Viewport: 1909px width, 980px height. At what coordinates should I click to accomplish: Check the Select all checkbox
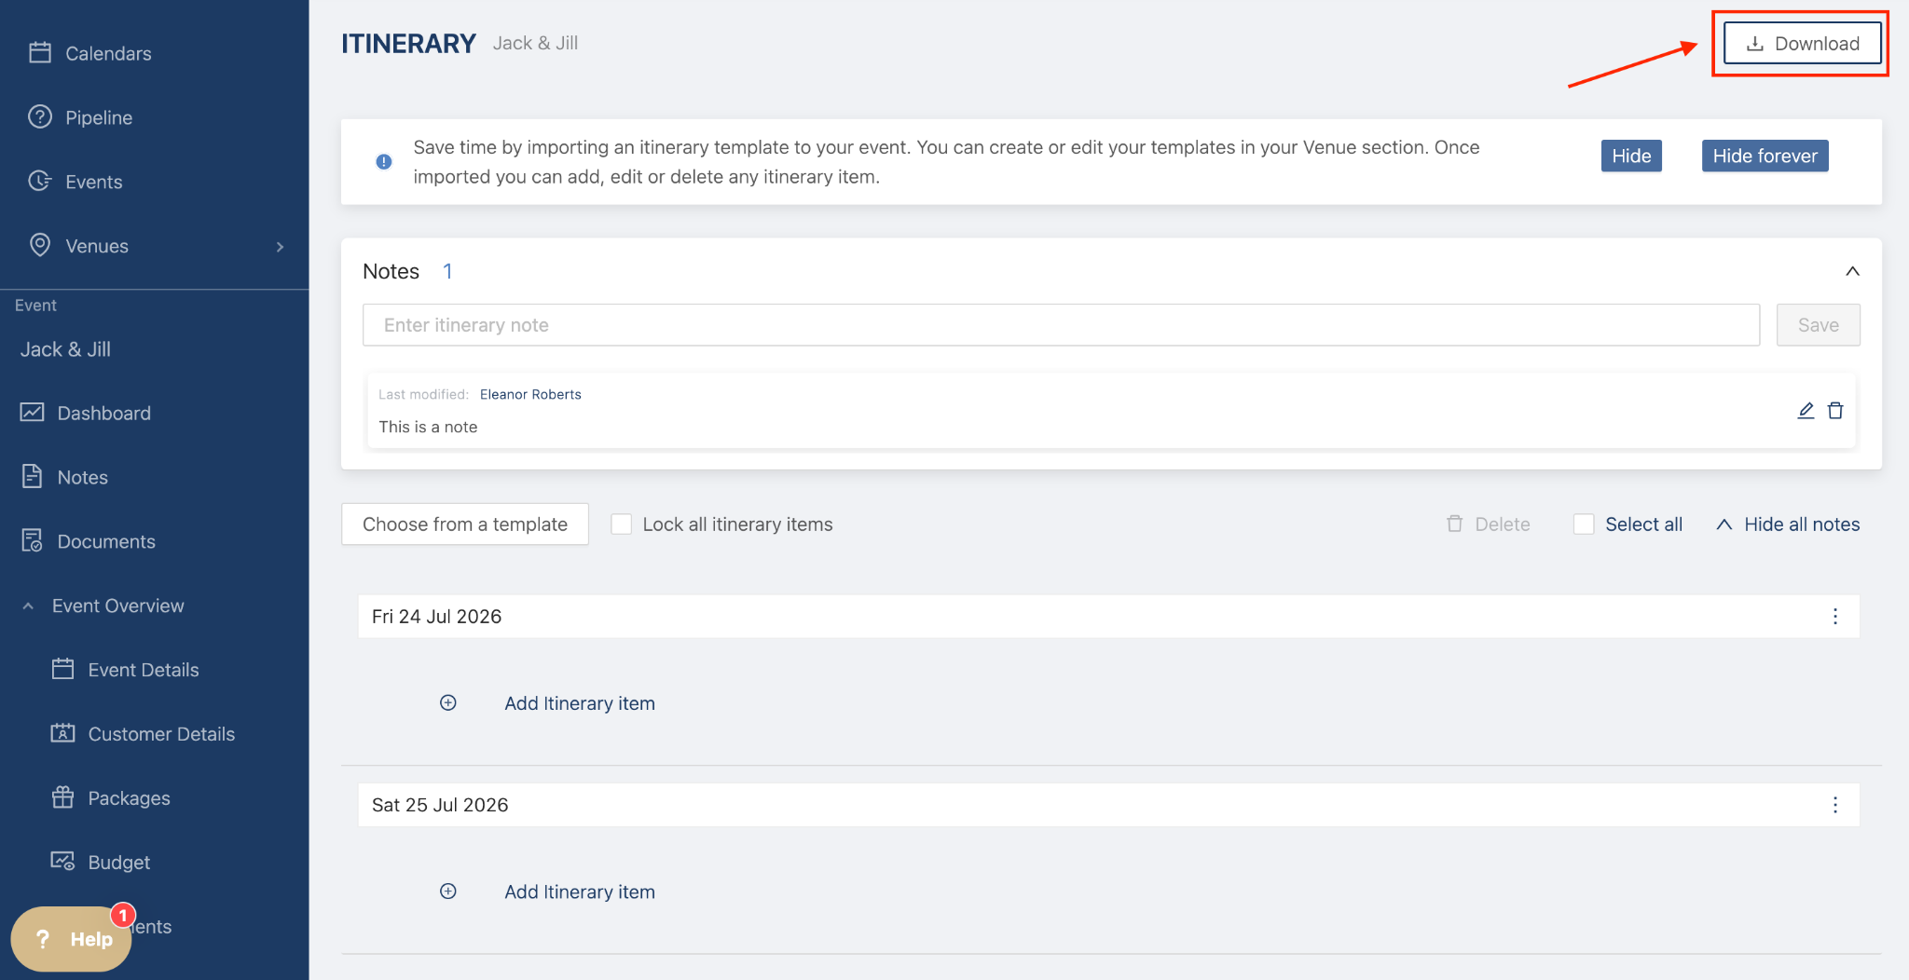(x=1584, y=524)
